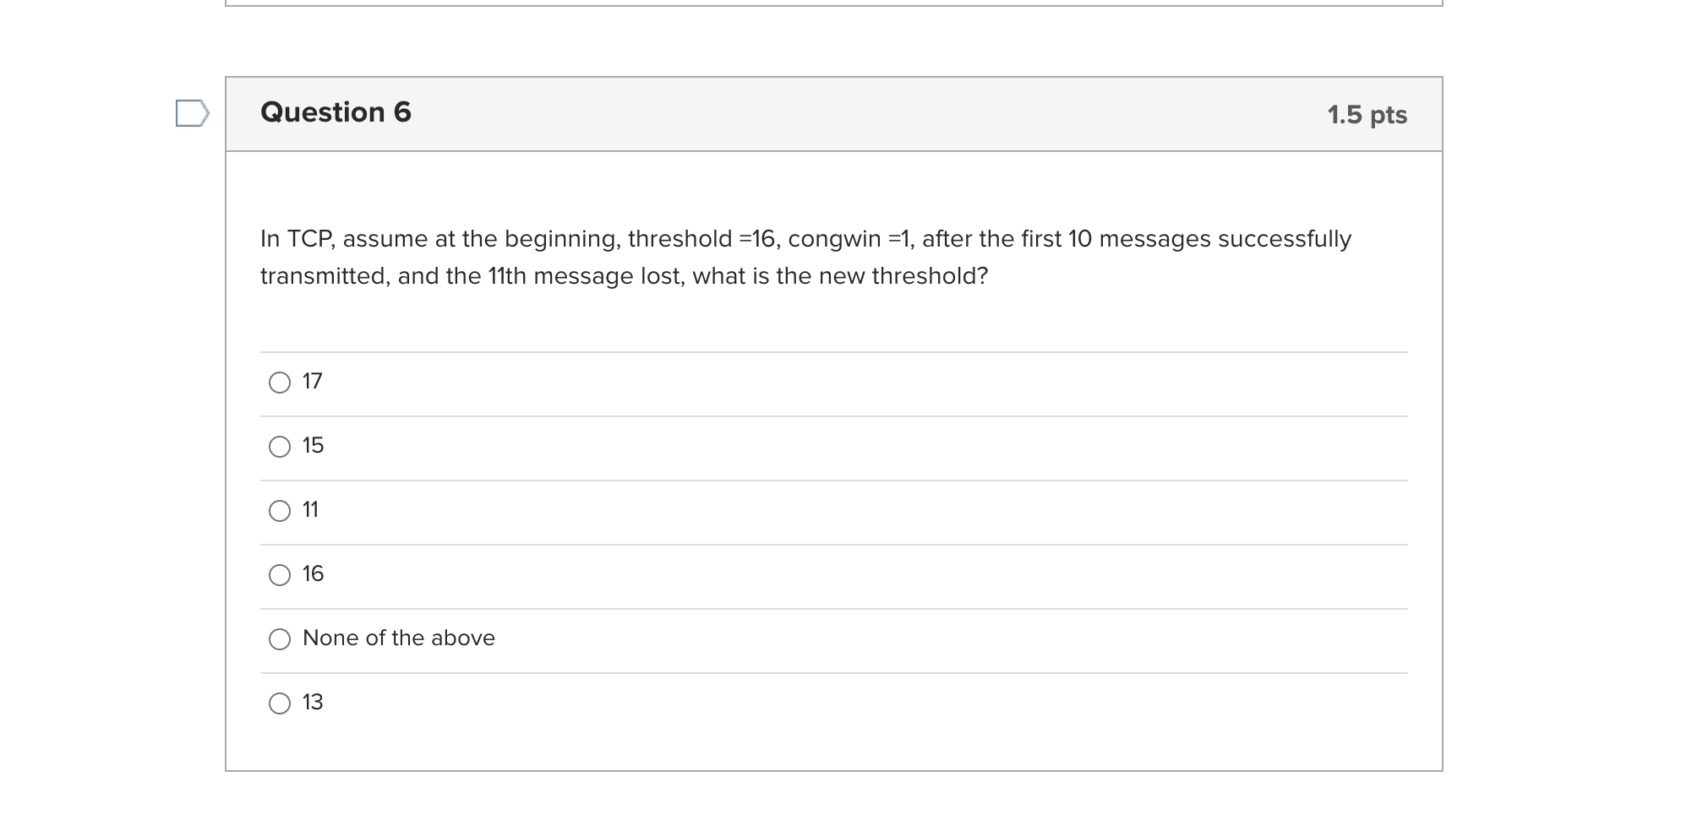The image size is (1692, 831).
Task: Click "congwin =1" in the question text
Action: tap(849, 239)
